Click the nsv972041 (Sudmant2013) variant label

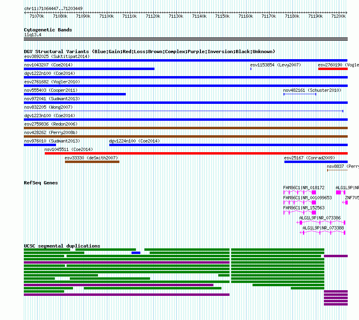(52, 99)
